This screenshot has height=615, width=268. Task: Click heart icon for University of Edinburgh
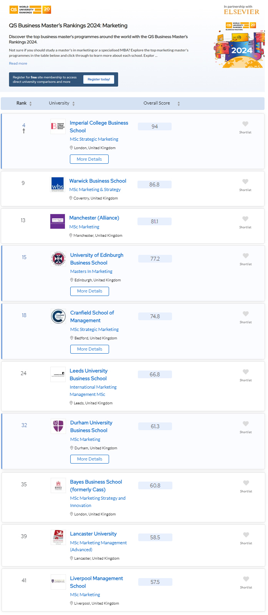point(246,256)
